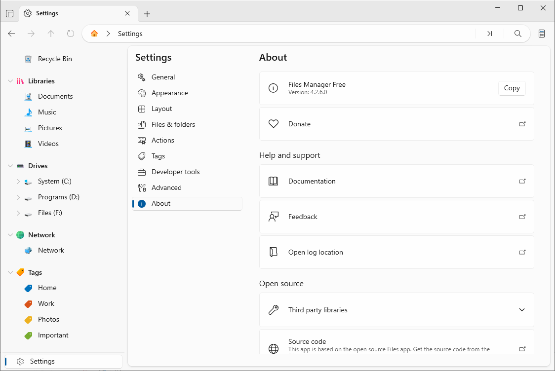
Task: Expand the System (C:) drive
Action: pos(18,182)
